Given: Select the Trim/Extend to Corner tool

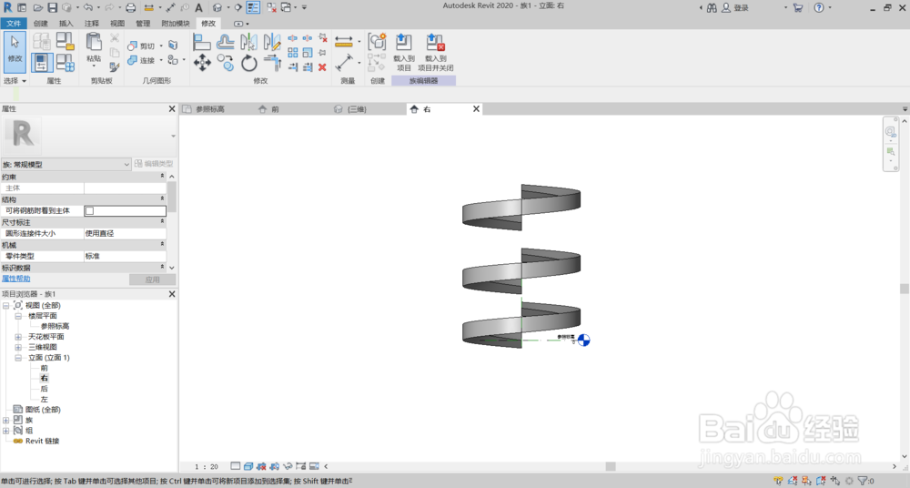Looking at the screenshot, I should click(x=271, y=63).
